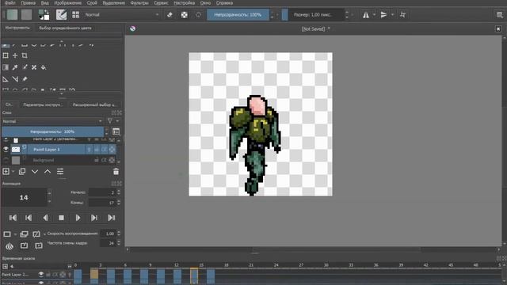Switch to the Выбор определённого цвета tab
Viewport: 507px width, 285px height.
[x=65, y=28]
